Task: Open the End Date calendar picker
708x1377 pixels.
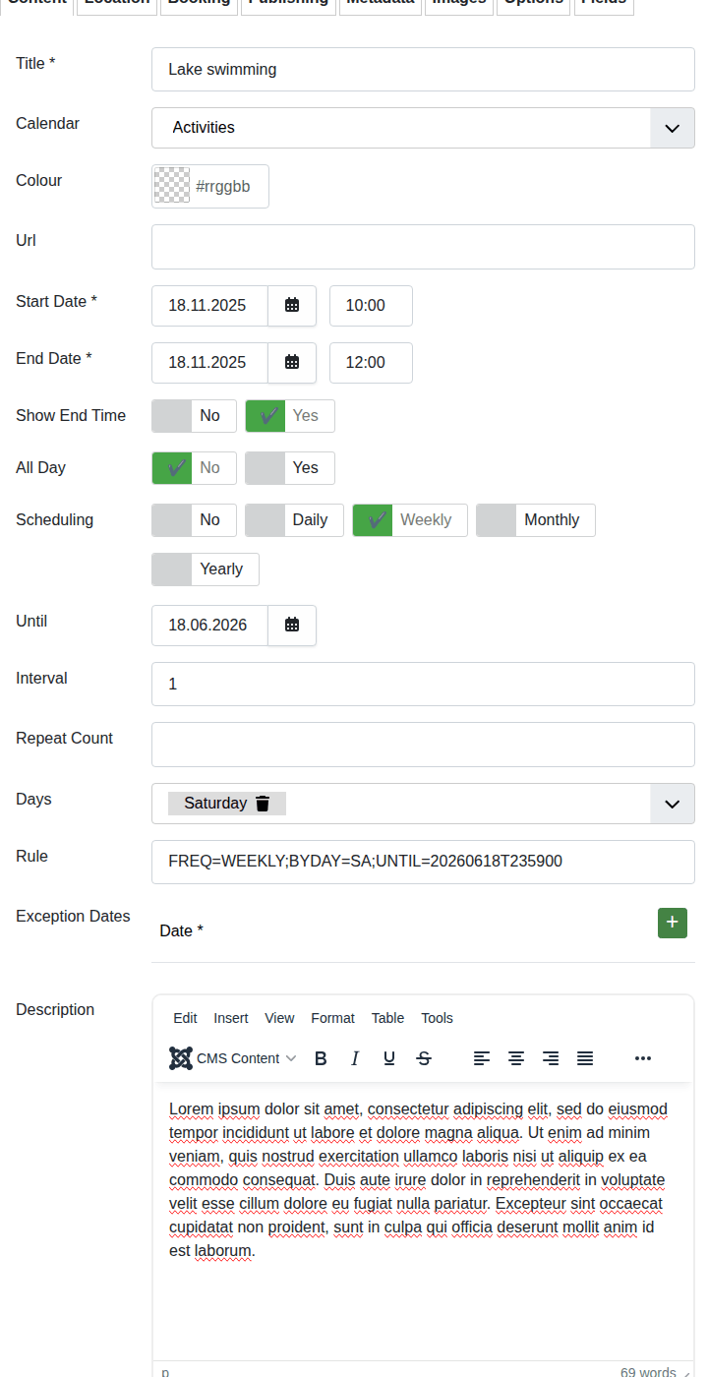Action: click(x=292, y=363)
